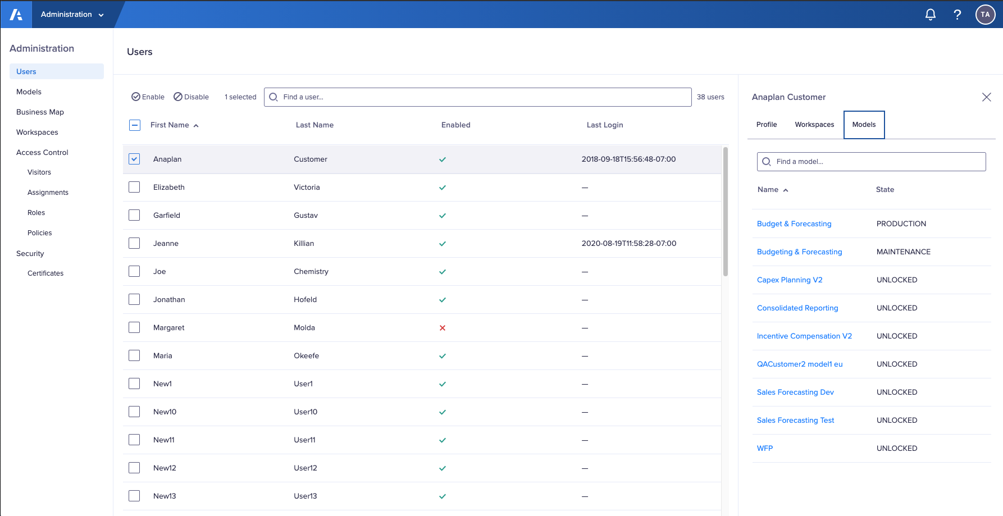Screen dimensions: 1003x516
Task: Click the last login 2020-08-19T11:58:28-07:00 cell
Action: [x=629, y=244]
